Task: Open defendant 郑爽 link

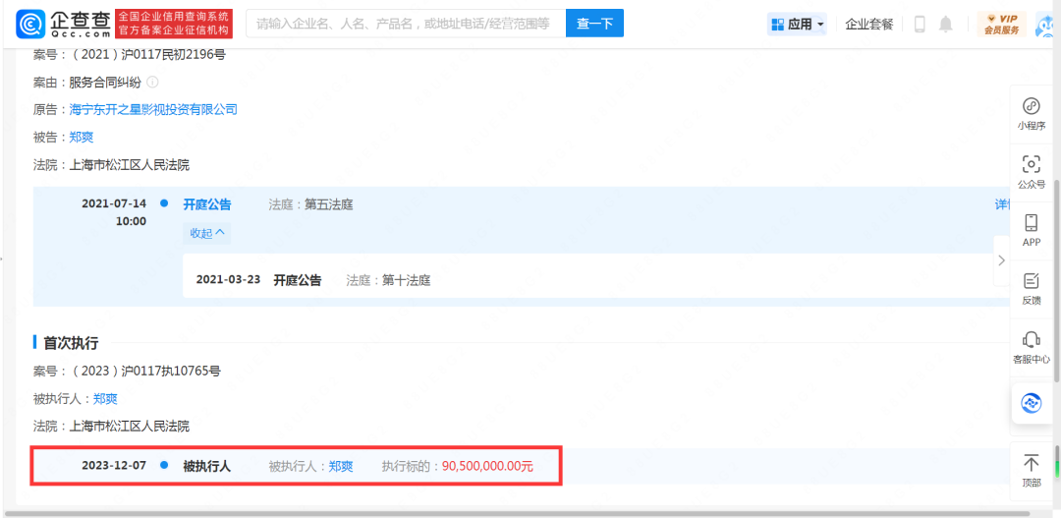Action: tap(82, 137)
